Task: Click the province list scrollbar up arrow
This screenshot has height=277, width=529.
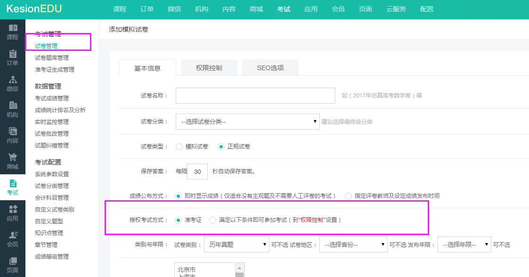Action: tap(239, 267)
